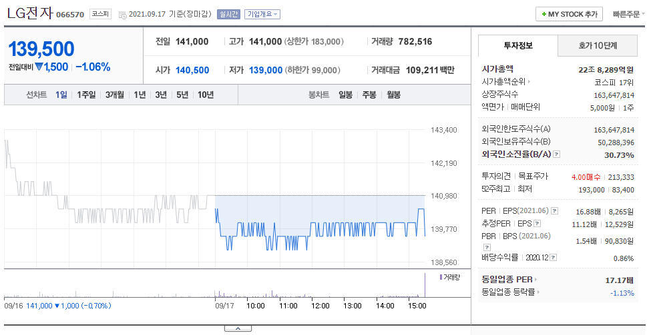Viewport: 651px width, 335px height.
Task: Click the trading volume 782,516
Action: coord(415,41)
